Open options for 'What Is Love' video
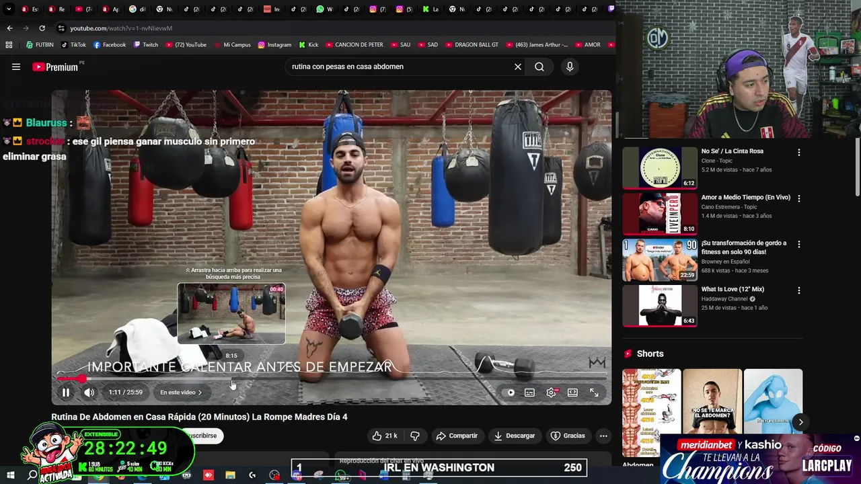Viewport: 861px width, 484px height. 799,290
